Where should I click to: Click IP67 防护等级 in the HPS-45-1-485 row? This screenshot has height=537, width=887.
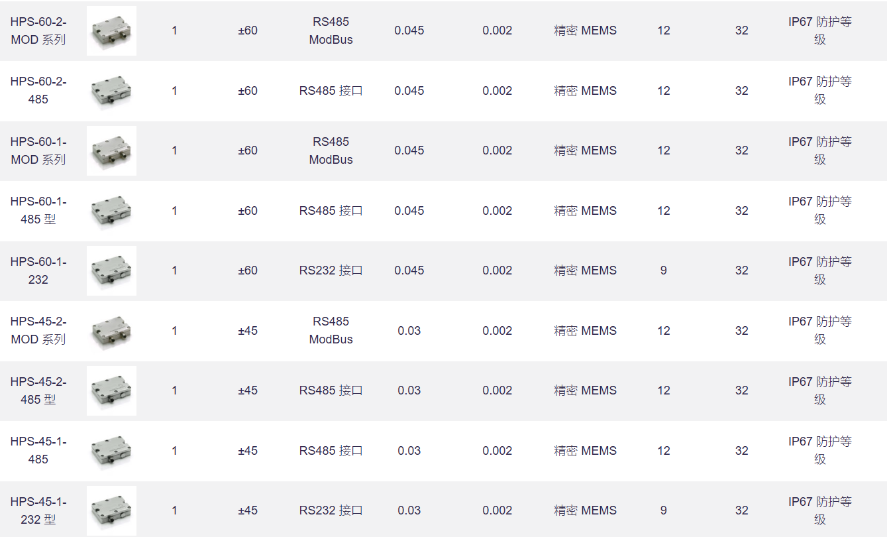coord(819,450)
